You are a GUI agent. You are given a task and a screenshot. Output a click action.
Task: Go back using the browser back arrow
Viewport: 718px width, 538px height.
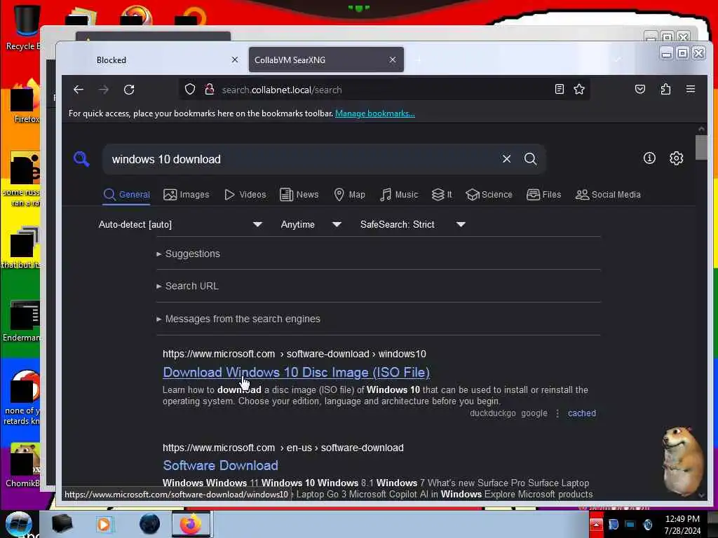click(x=79, y=90)
